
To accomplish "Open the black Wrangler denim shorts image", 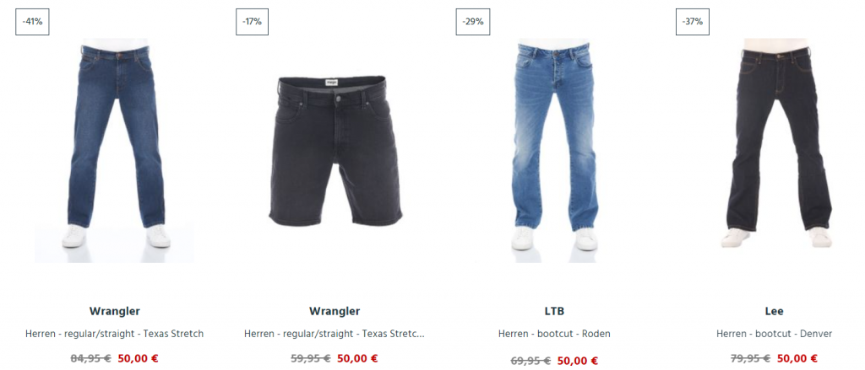I will coord(335,151).
